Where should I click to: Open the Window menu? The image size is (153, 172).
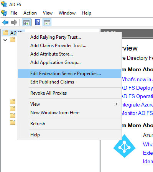point(67,13)
